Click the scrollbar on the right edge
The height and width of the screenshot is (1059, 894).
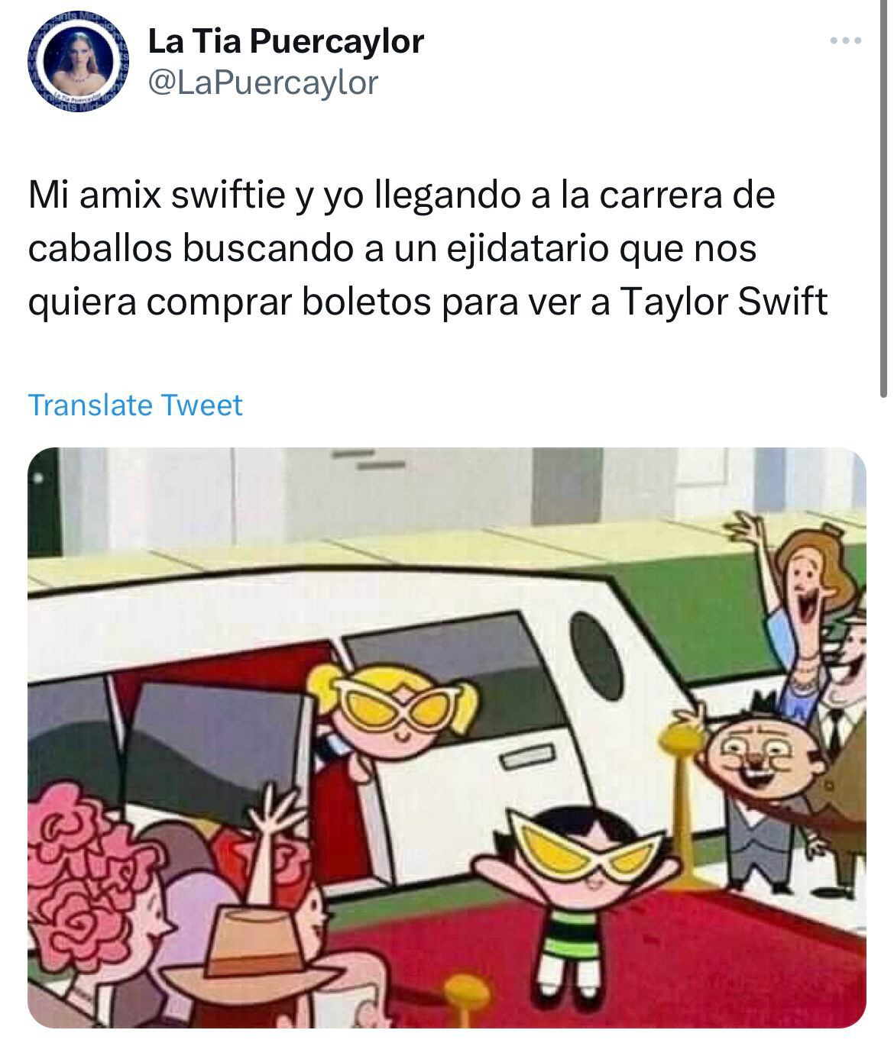(x=885, y=199)
